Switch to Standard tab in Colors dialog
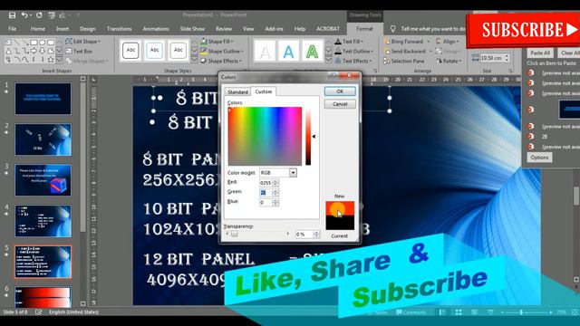 coord(237,91)
